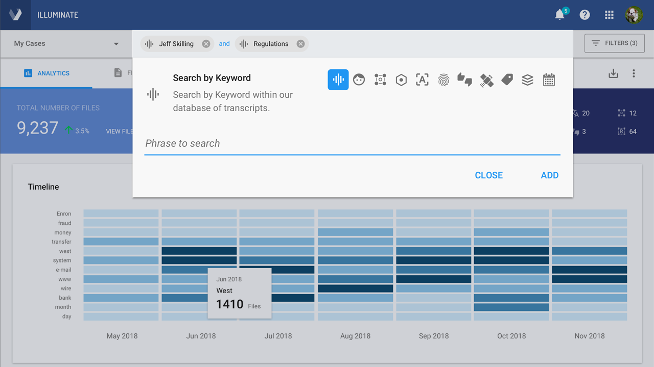Remove the Regulations search chip
This screenshot has height=367, width=654.
pos(301,44)
